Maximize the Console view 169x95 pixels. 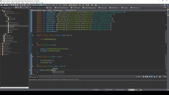click(165, 77)
